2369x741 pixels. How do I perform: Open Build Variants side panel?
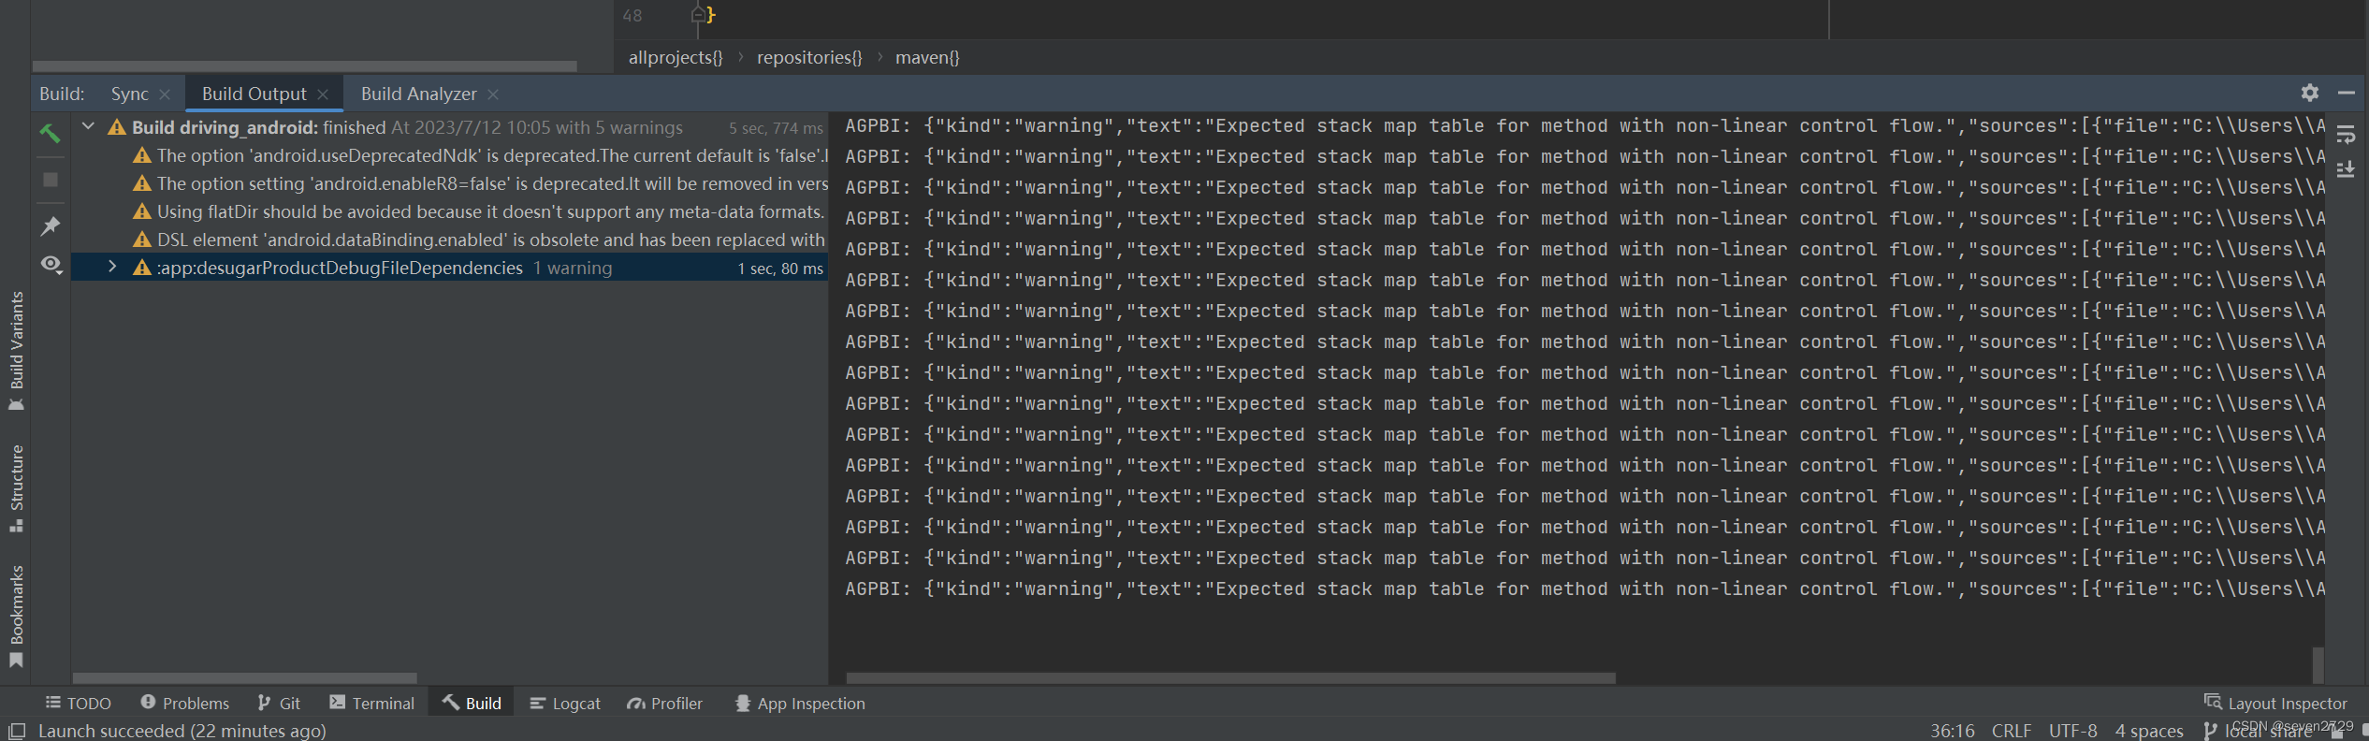click(x=16, y=351)
